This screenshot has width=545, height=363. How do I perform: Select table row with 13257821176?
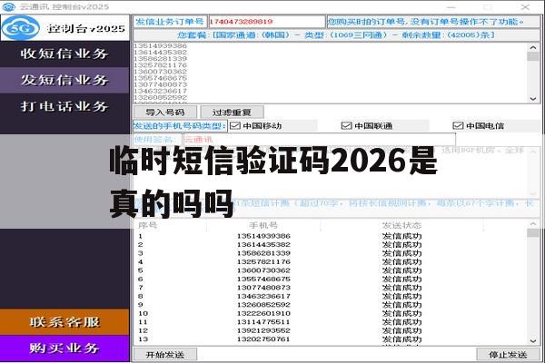point(331,262)
